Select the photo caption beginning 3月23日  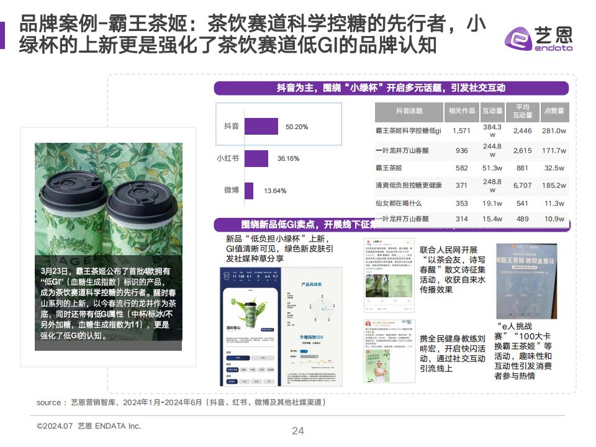click(x=108, y=304)
